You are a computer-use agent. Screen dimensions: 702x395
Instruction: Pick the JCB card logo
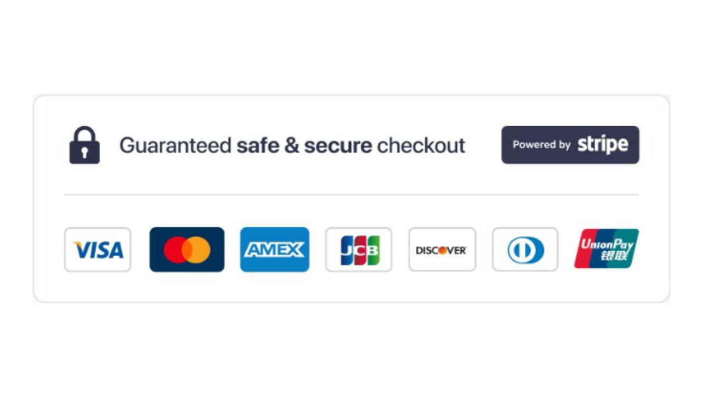pyautogui.click(x=359, y=250)
